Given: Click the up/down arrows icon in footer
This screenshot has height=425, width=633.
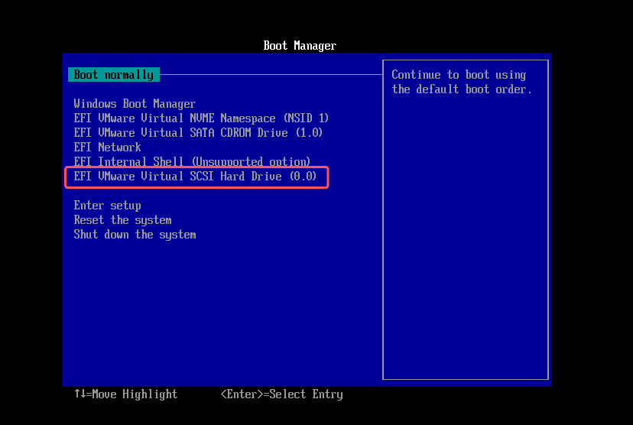Looking at the screenshot, I should click(x=80, y=394).
